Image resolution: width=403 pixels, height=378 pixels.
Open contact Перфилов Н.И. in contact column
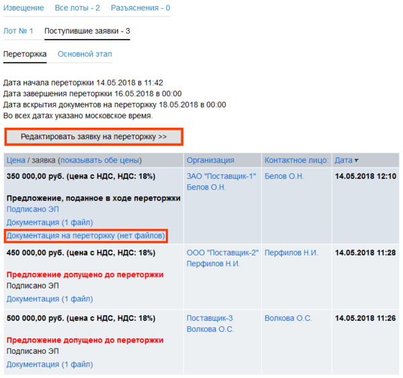coord(292,252)
